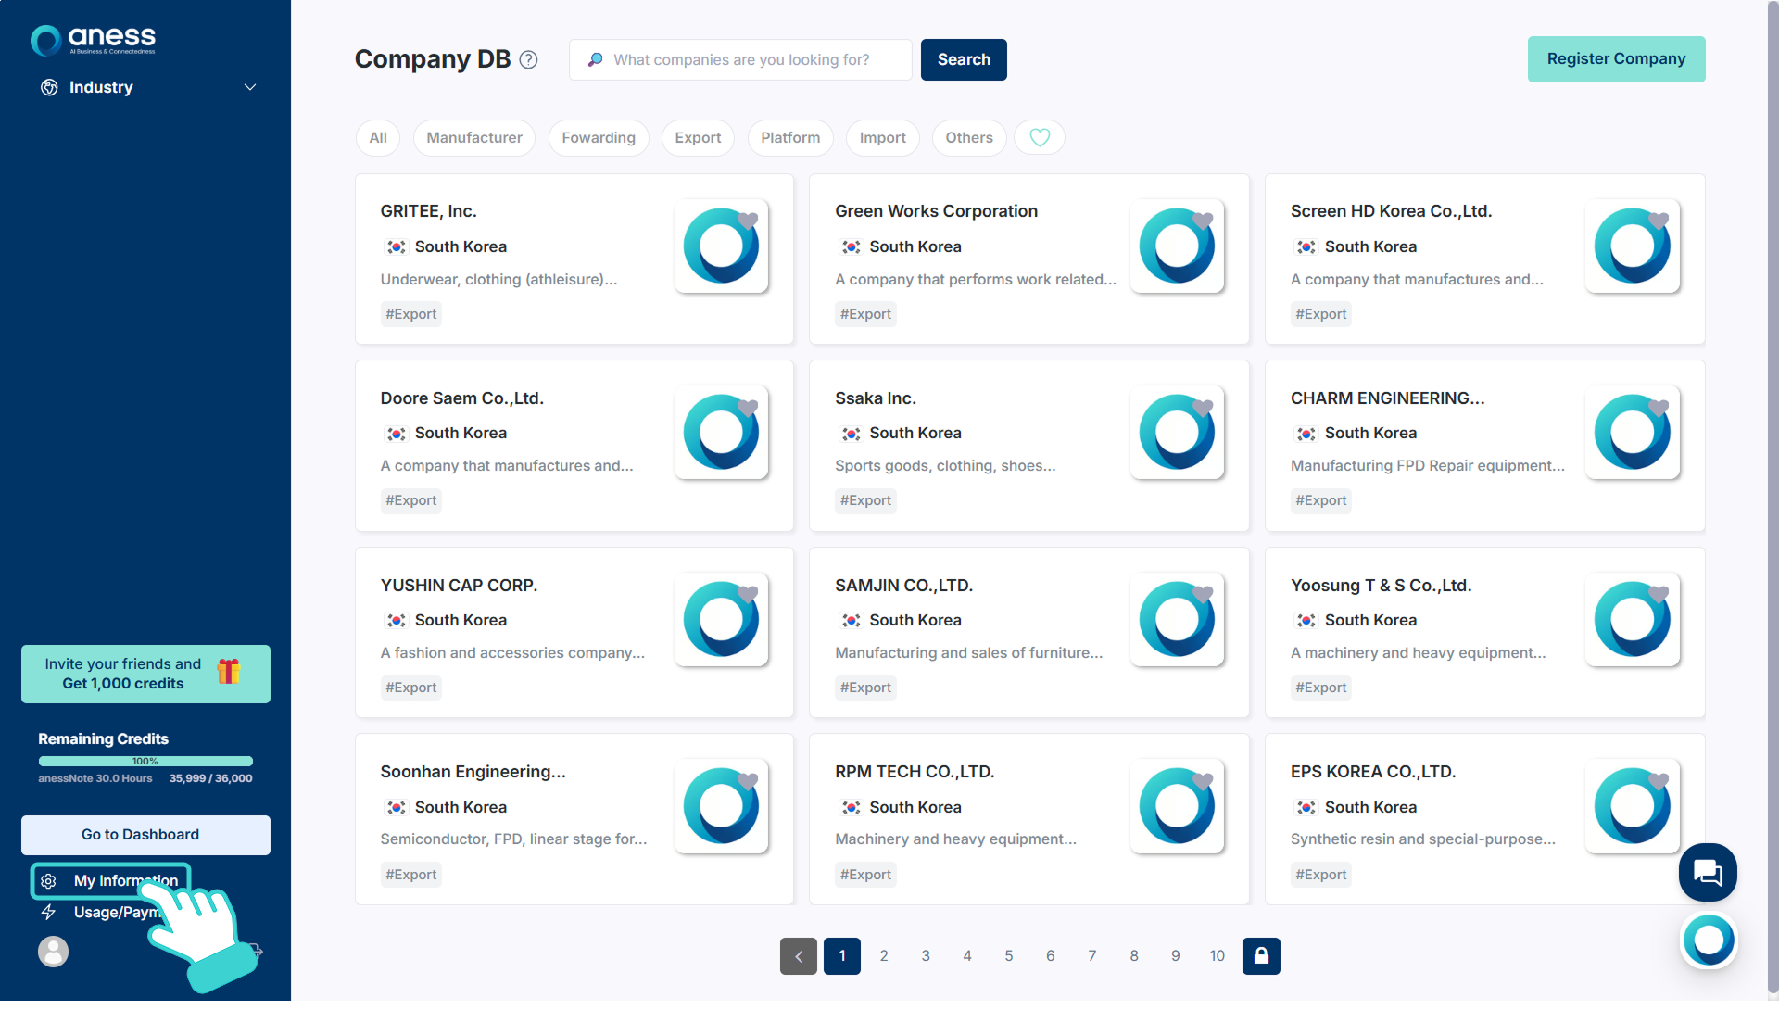Open the chat support bubble icon

click(x=1707, y=872)
